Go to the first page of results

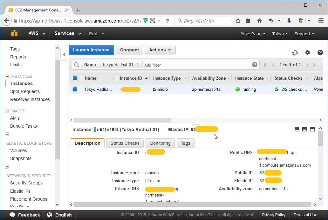tap(266, 65)
